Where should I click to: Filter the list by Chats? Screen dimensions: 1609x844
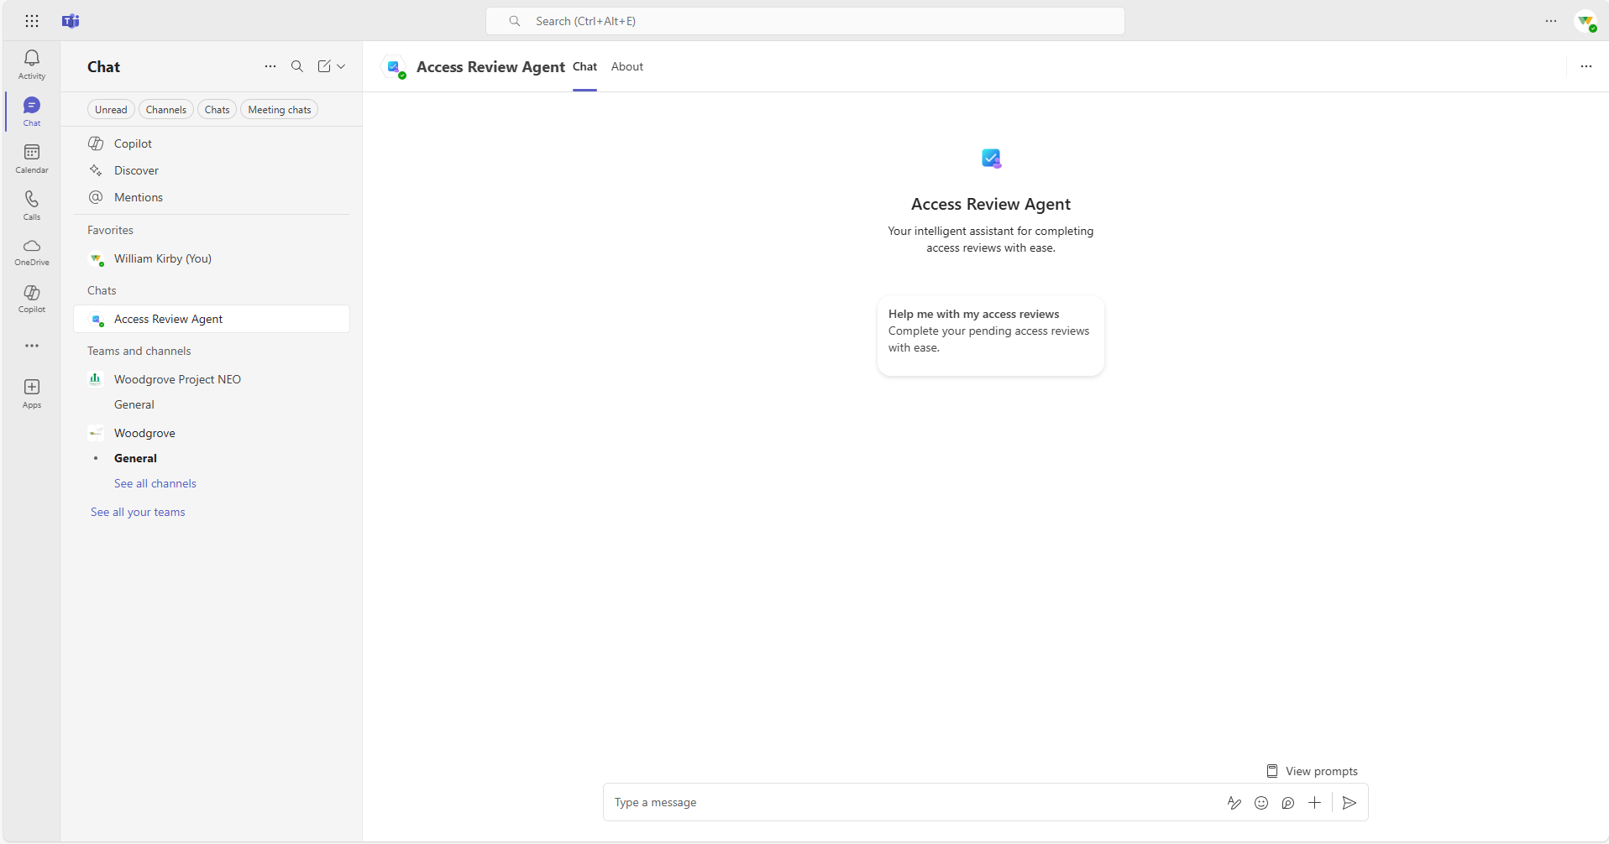coord(217,110)
